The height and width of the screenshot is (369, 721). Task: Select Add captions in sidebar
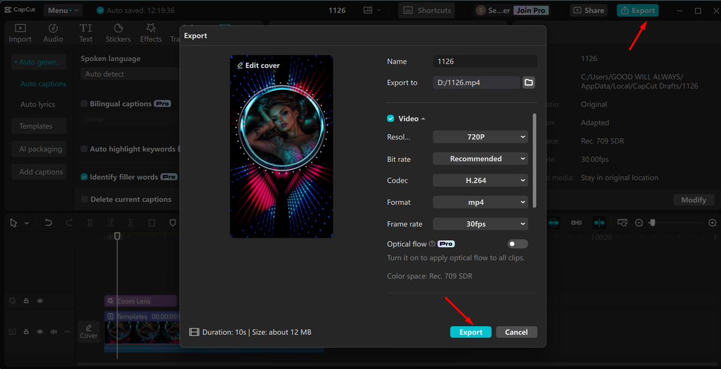coord(39,172)
